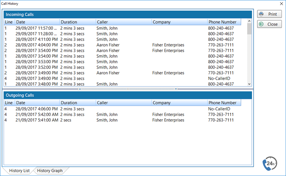Select incoming call dated 29/09/2017 11:57:00
286x176 pixels.
(123, 28)
